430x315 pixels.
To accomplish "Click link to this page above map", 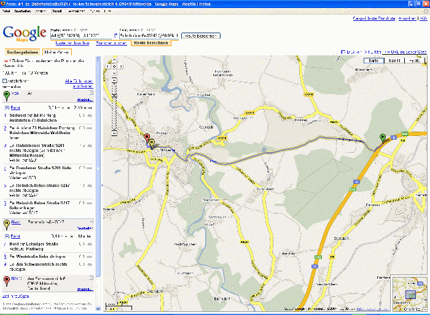I will coord(405,52).
